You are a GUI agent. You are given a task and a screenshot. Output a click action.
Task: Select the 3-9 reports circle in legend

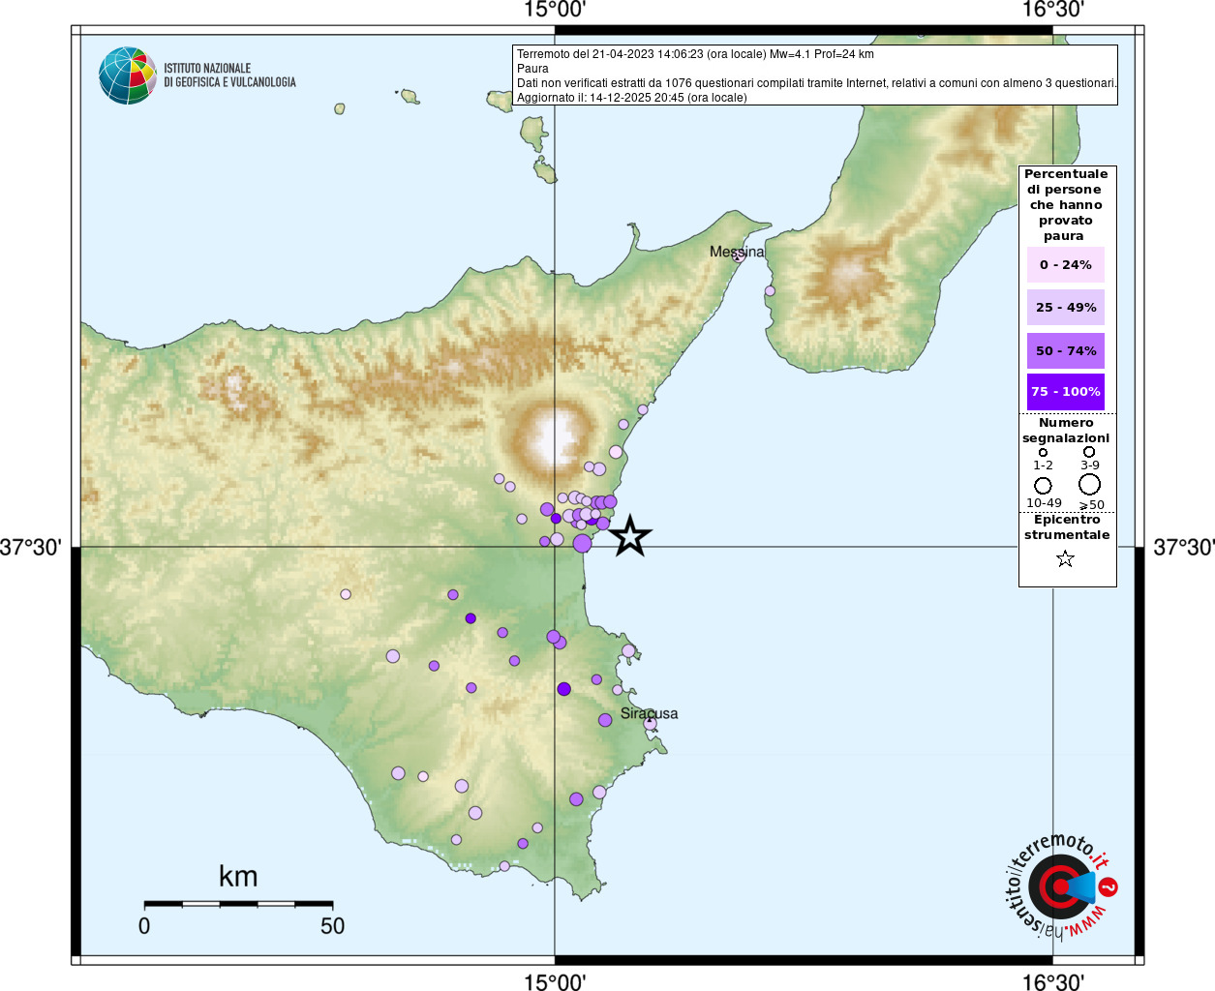(1089, 452)
